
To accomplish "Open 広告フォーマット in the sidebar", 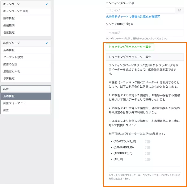I will (x=25, y=103).
